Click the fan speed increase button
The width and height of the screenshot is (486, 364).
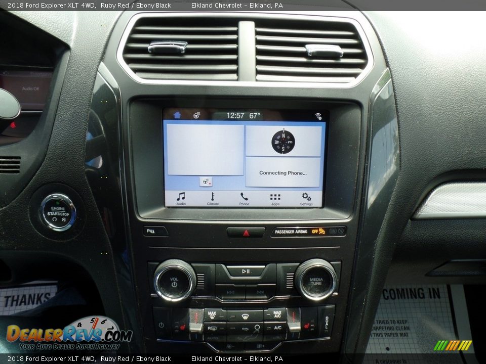[260, 346]
